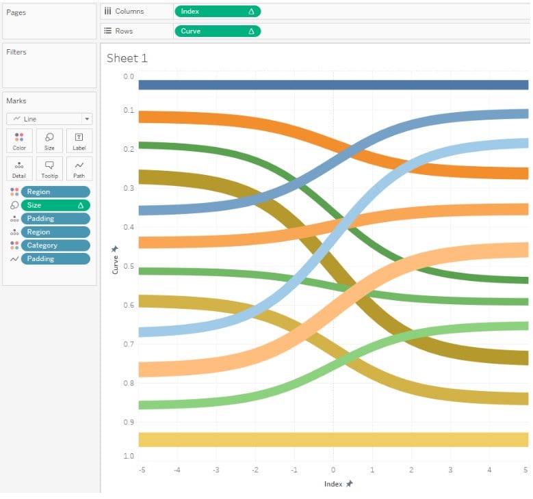Open the Size mark card
The image size is (533, 499).
(x=49, y=141)
